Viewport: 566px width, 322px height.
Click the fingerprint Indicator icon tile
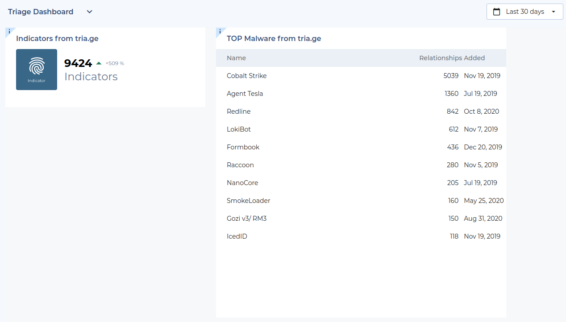click(37, 70)
